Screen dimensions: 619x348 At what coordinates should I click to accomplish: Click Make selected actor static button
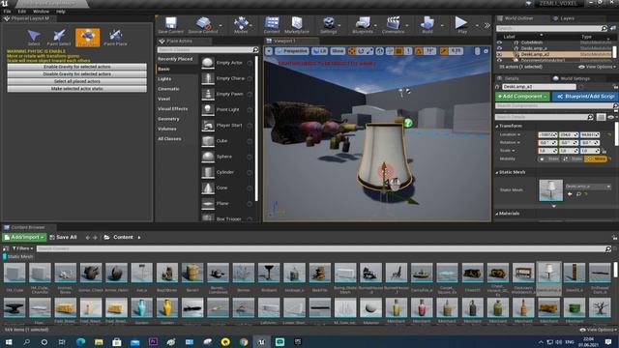click(77, 89)
